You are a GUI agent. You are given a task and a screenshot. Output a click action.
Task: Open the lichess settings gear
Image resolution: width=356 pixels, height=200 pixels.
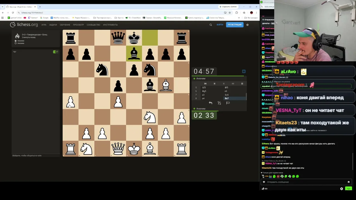point(247,25)
